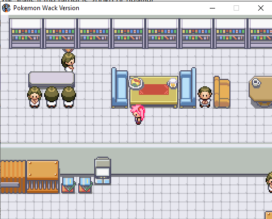This screenshot has width=272, height=219.
Task: Click the orange striped shelf at the wall's end
Action: pyautogui.click(x=13, y=177)
